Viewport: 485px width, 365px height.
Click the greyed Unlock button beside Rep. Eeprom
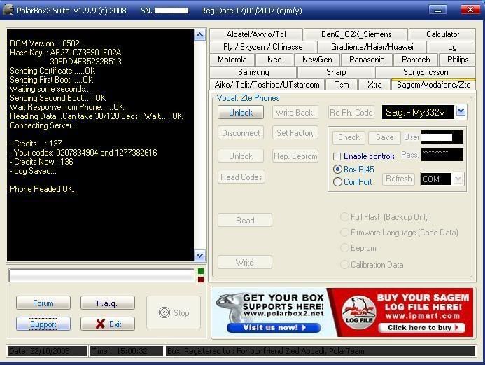(241, 156)
